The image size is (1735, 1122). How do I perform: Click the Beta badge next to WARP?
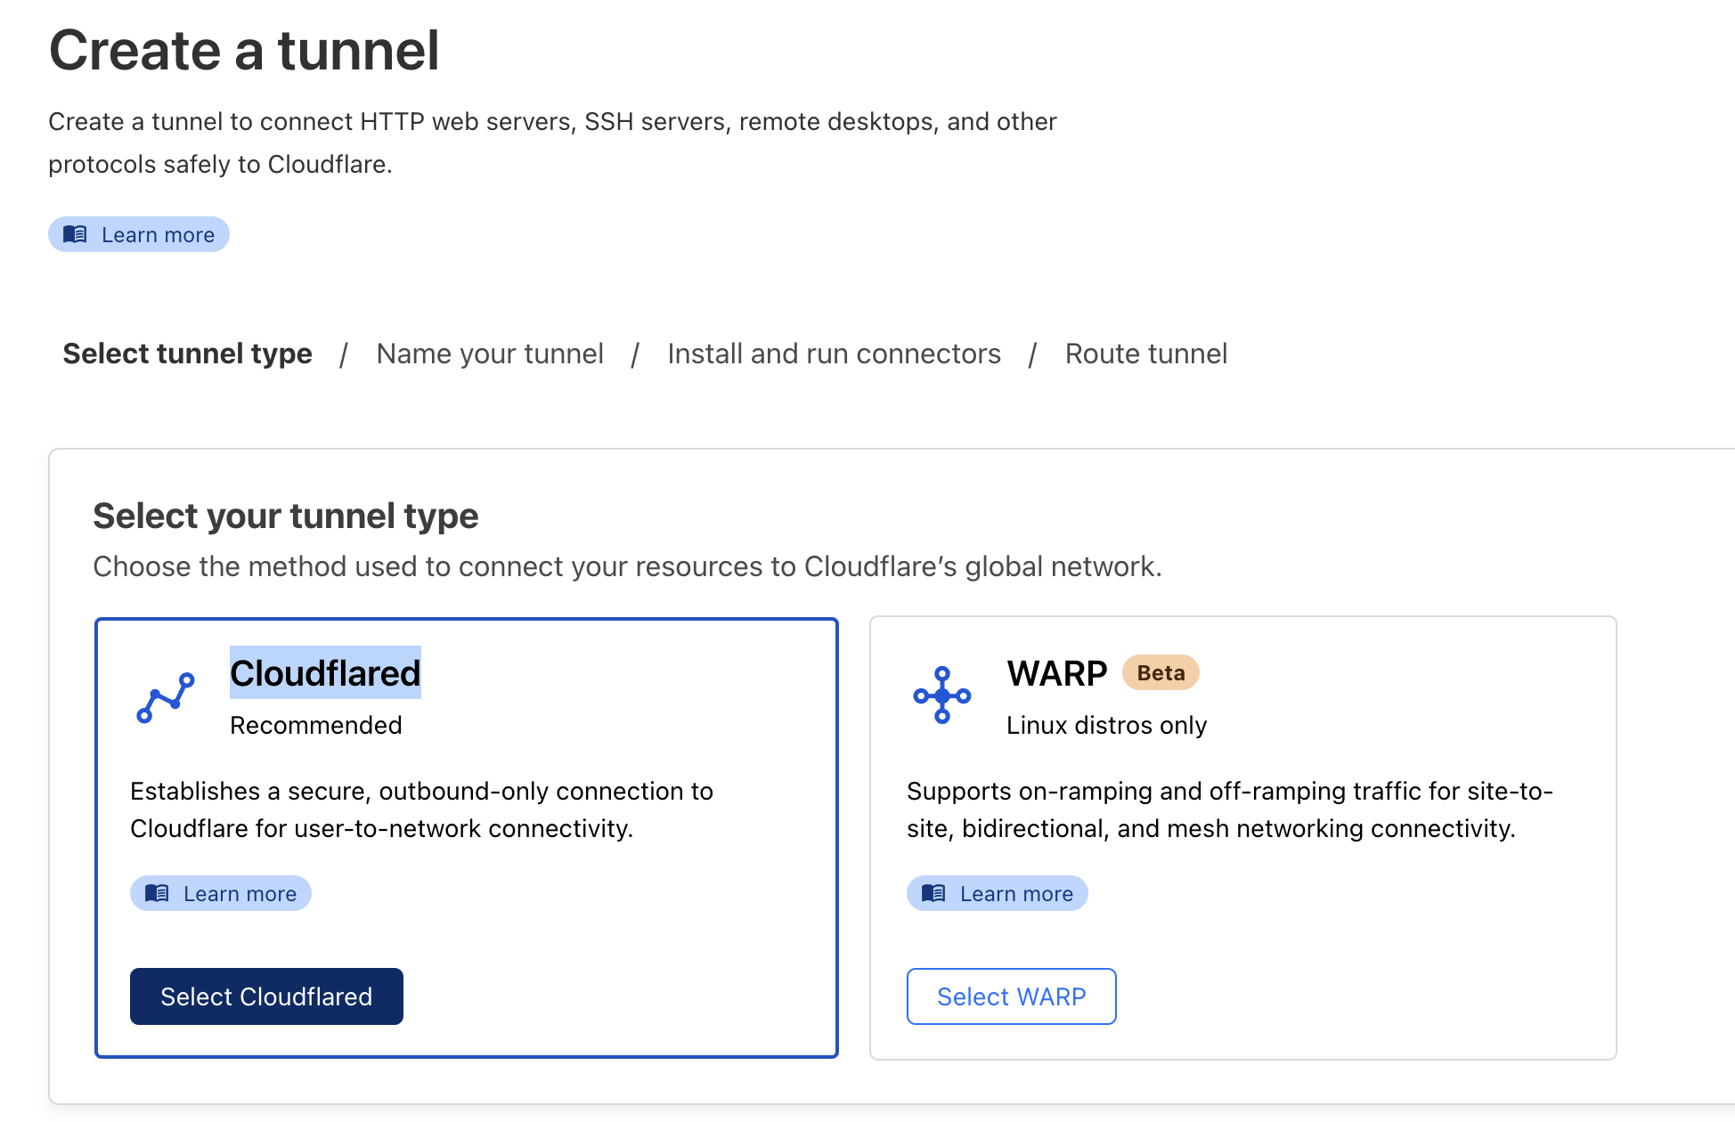pyautogui.click(x=1161, y=672)
